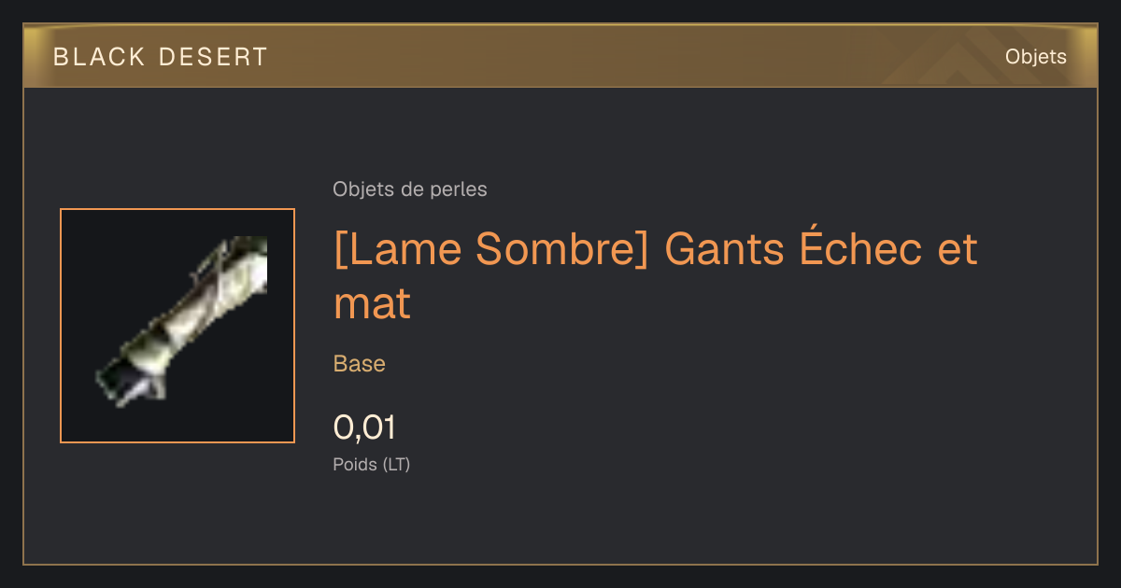Click the gold gradient header bar center

pos(560,57)
